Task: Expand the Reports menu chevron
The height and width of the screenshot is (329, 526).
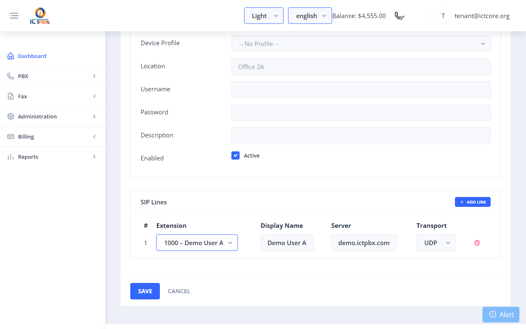Action: click(x=95, y=157)
